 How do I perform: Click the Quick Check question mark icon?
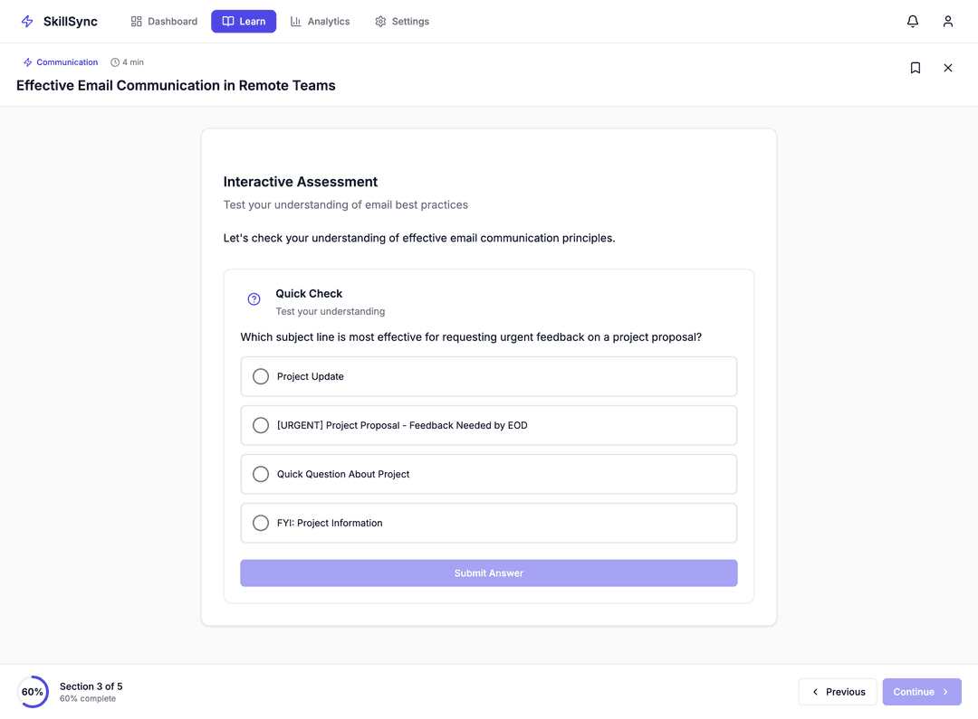click(x=254, y=299)
